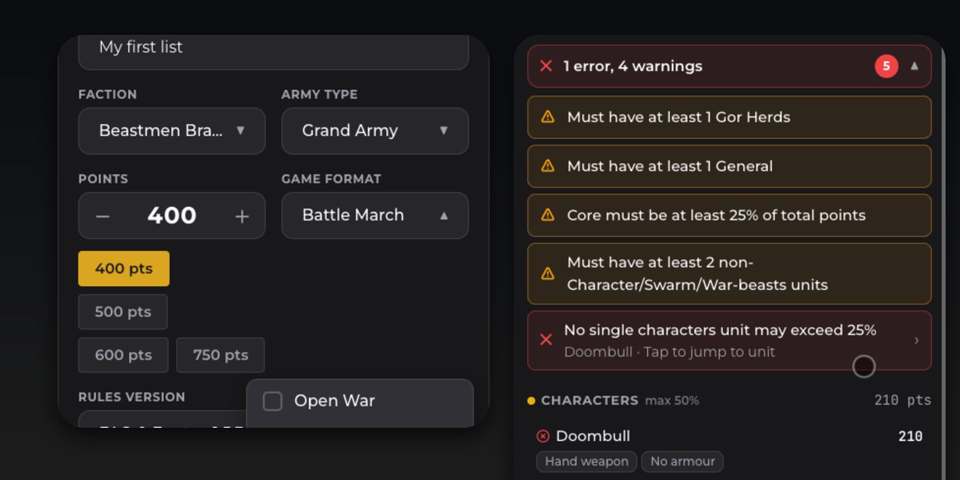Click the Characters 210 pts total

coord(902,400)
